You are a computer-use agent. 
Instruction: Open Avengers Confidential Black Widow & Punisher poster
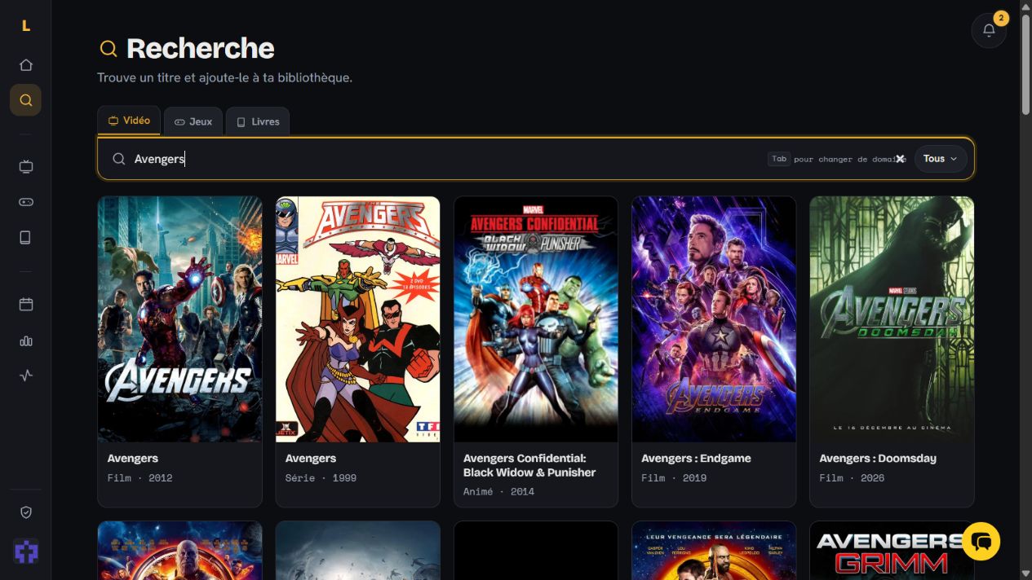536,319
